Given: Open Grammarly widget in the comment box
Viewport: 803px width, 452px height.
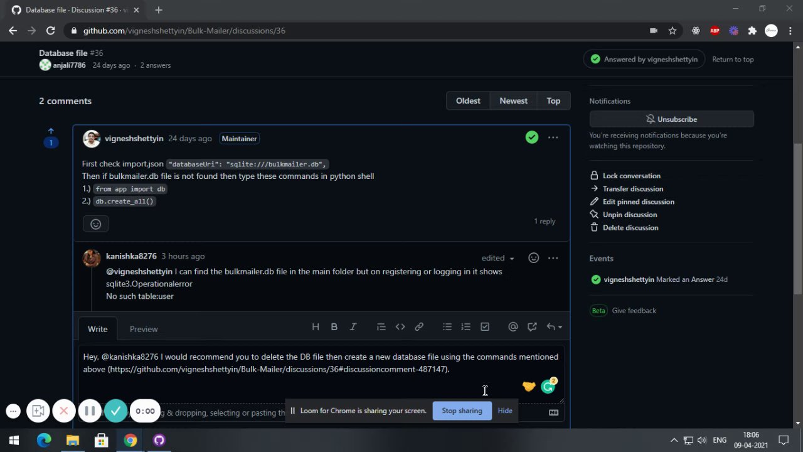Looking at the screenshot, I should [548, 387].
